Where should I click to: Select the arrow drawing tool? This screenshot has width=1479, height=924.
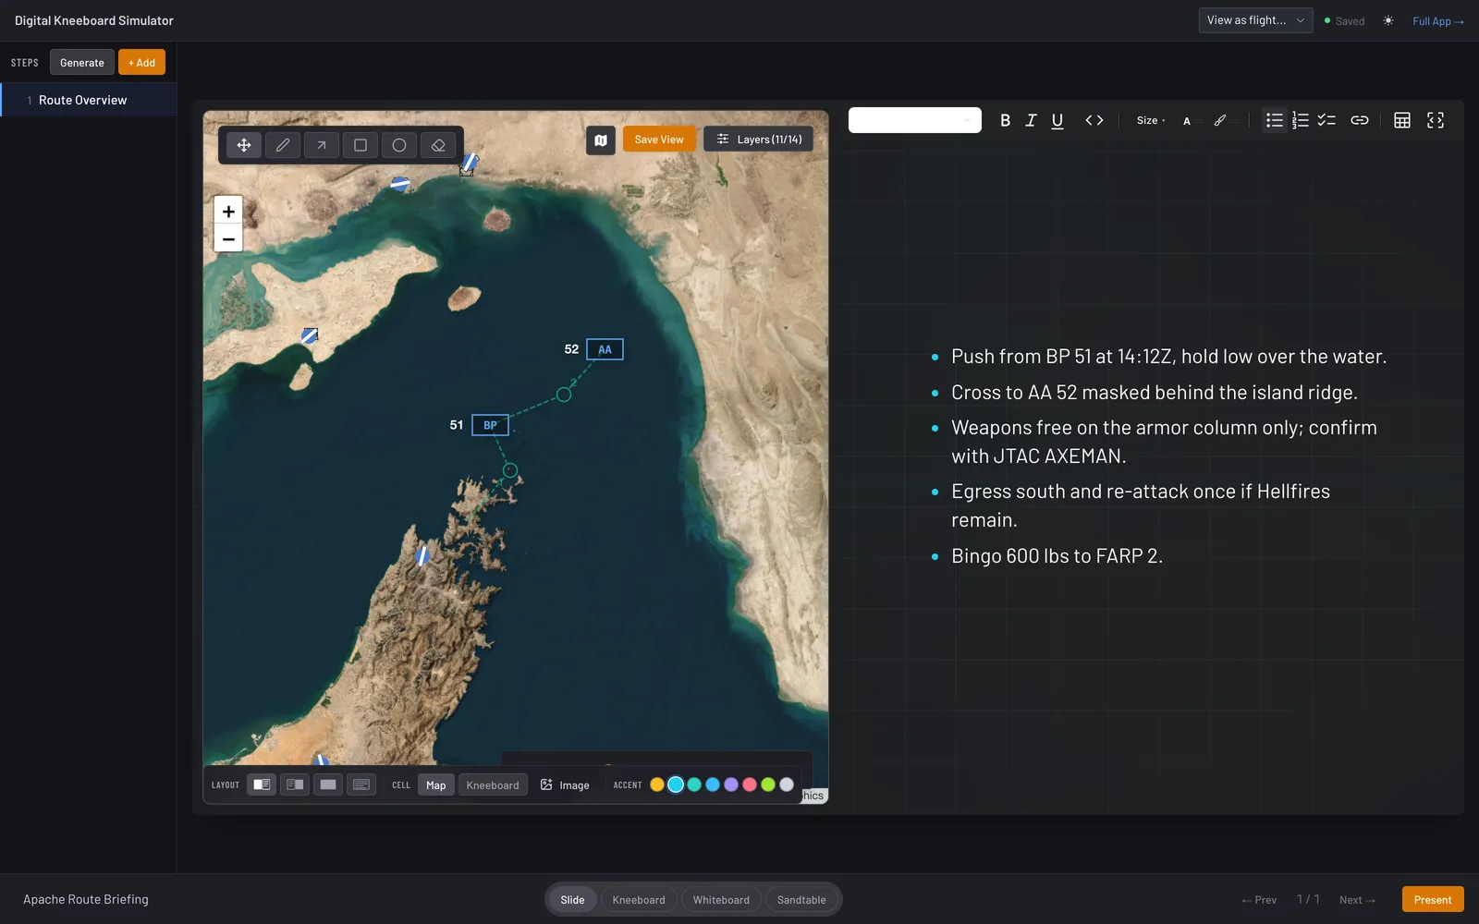[322, 145]
